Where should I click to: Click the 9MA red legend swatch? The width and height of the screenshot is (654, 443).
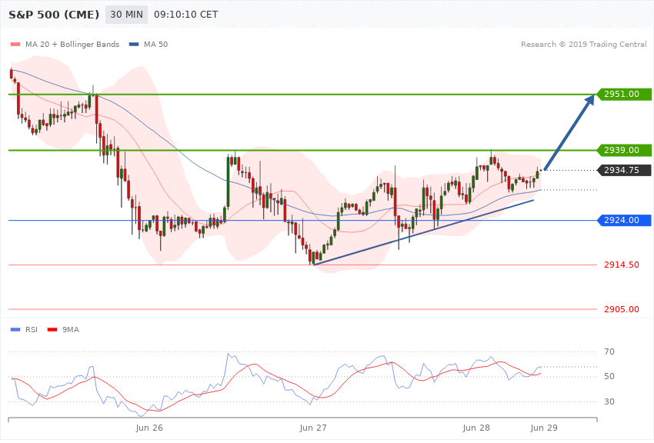(52, 330)
